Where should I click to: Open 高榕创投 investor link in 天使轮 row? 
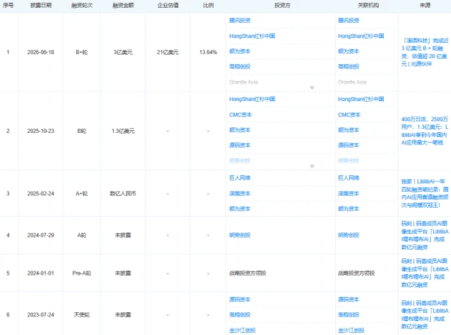(x=240, y=315)
